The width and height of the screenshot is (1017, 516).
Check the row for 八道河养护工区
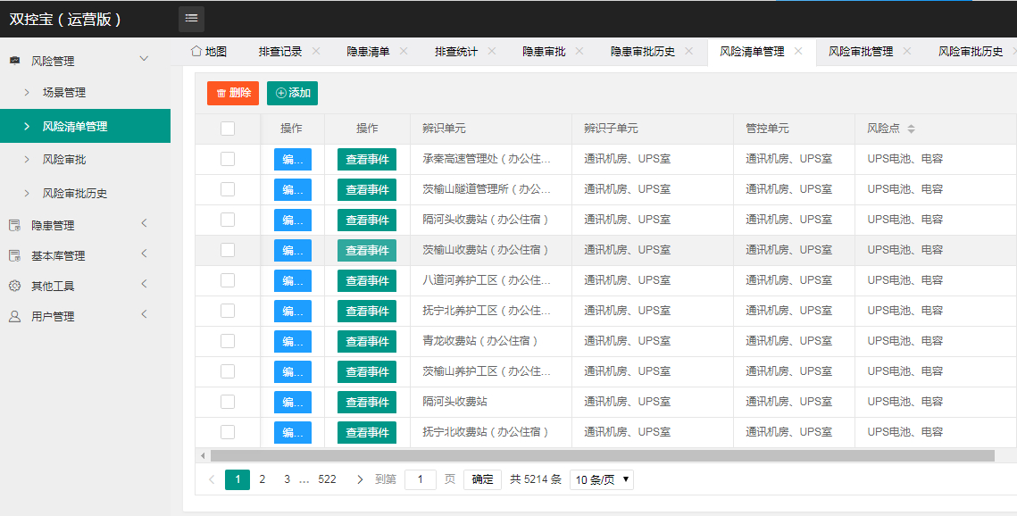[x=228, y=280]
